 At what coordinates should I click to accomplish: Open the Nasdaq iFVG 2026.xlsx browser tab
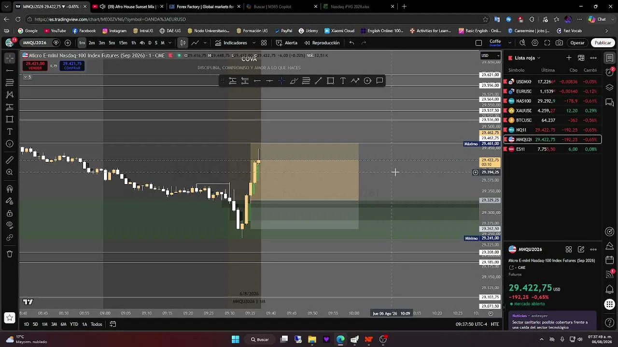(x=357, y=7)
